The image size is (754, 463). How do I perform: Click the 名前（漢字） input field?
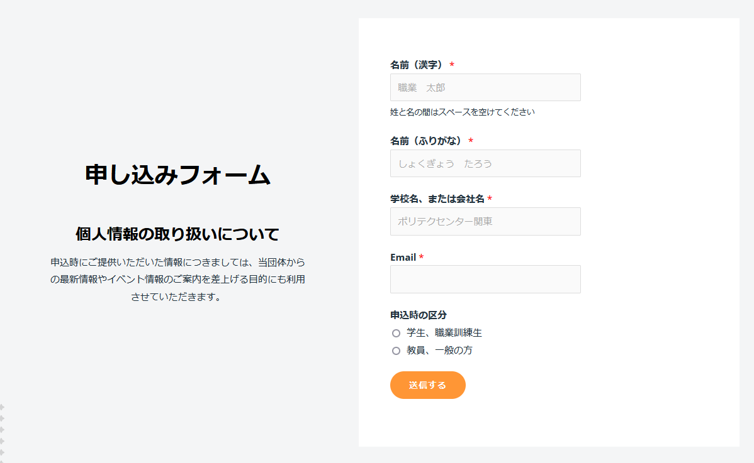[x=485, y=87]
